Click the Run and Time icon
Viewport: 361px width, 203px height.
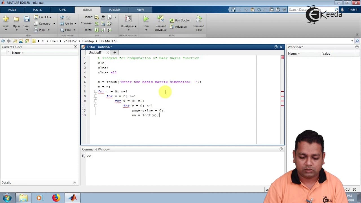[x=199, y=19]
